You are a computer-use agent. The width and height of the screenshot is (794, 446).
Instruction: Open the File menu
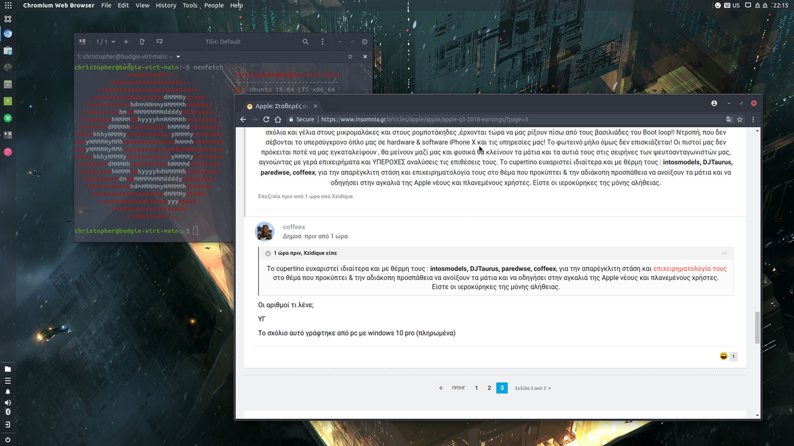106,5
